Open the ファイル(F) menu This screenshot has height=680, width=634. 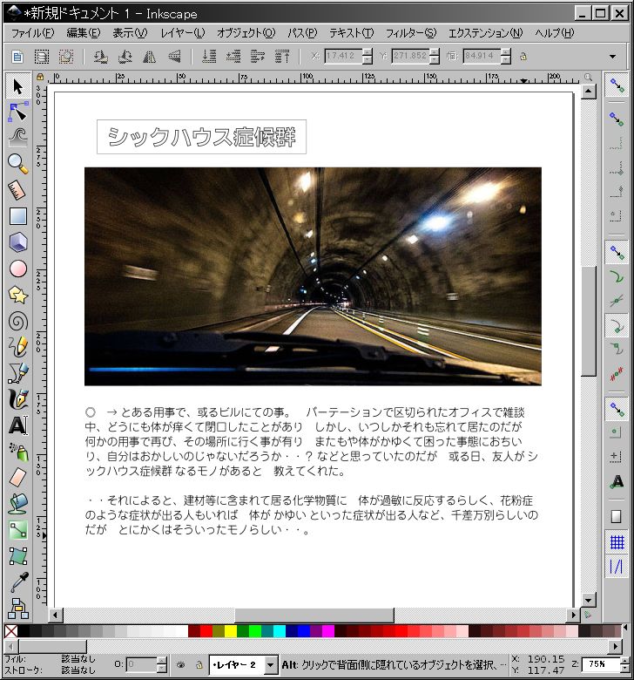(x=33, y=33)
